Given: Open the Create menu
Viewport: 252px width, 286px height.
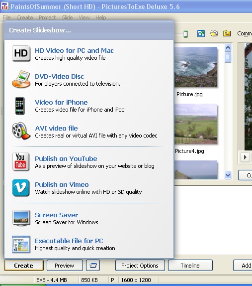Looking at the screenshot, I should coord(25,17).
